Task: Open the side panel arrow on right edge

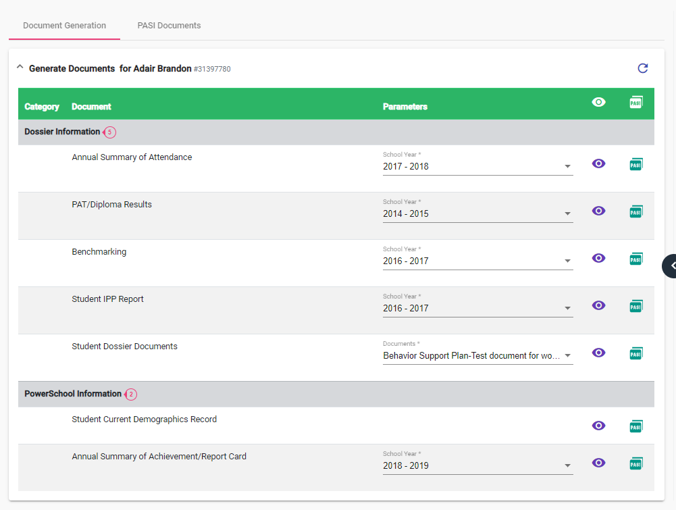Action: 671,265
